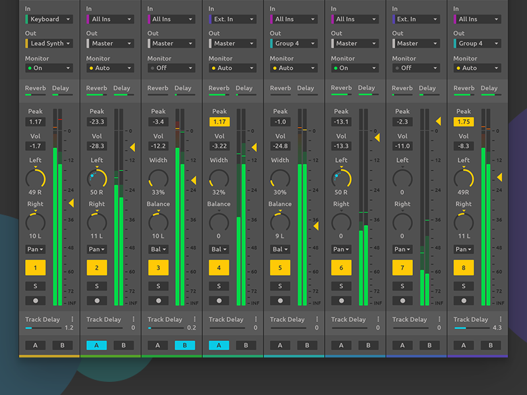Disable the yellow track activator on track 4
527x395 pixels.
pyautogui.click(x=218, y=267)
